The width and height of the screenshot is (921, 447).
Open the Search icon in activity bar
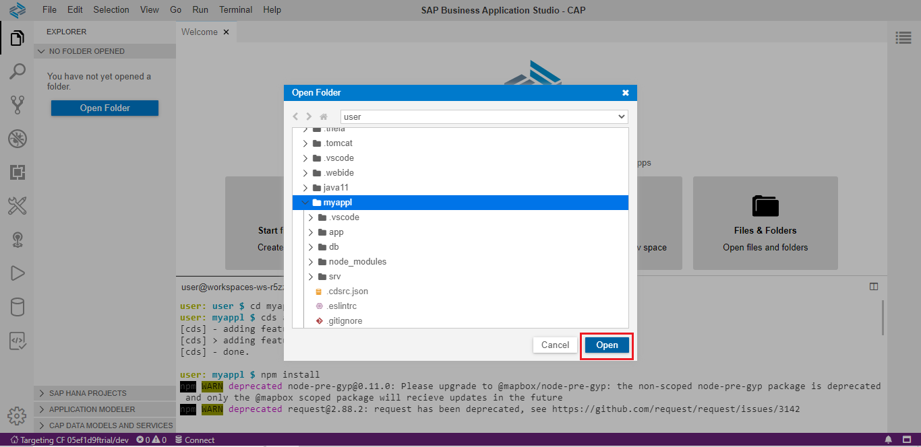17,71
